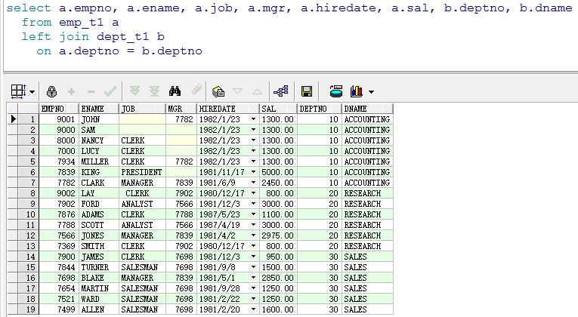Click the EMPNO cell 9002

click(x=59, y=193)
